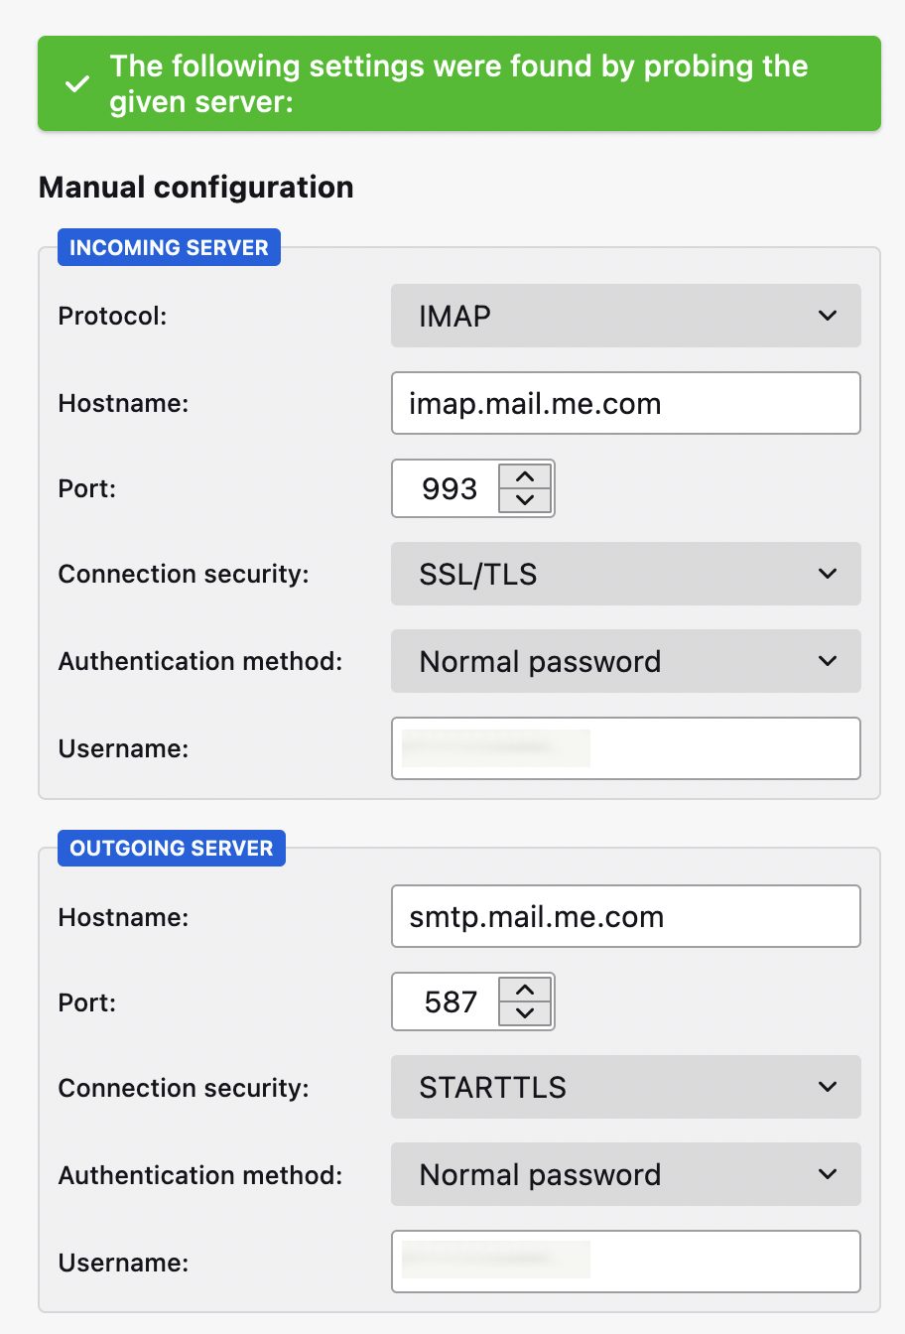Screen dimensions: 905x1334
Task: Expand outgoing Authentication method dropdown
Action: 625,1174
